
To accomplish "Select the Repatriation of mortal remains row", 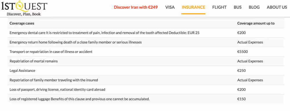I will 146,61.
